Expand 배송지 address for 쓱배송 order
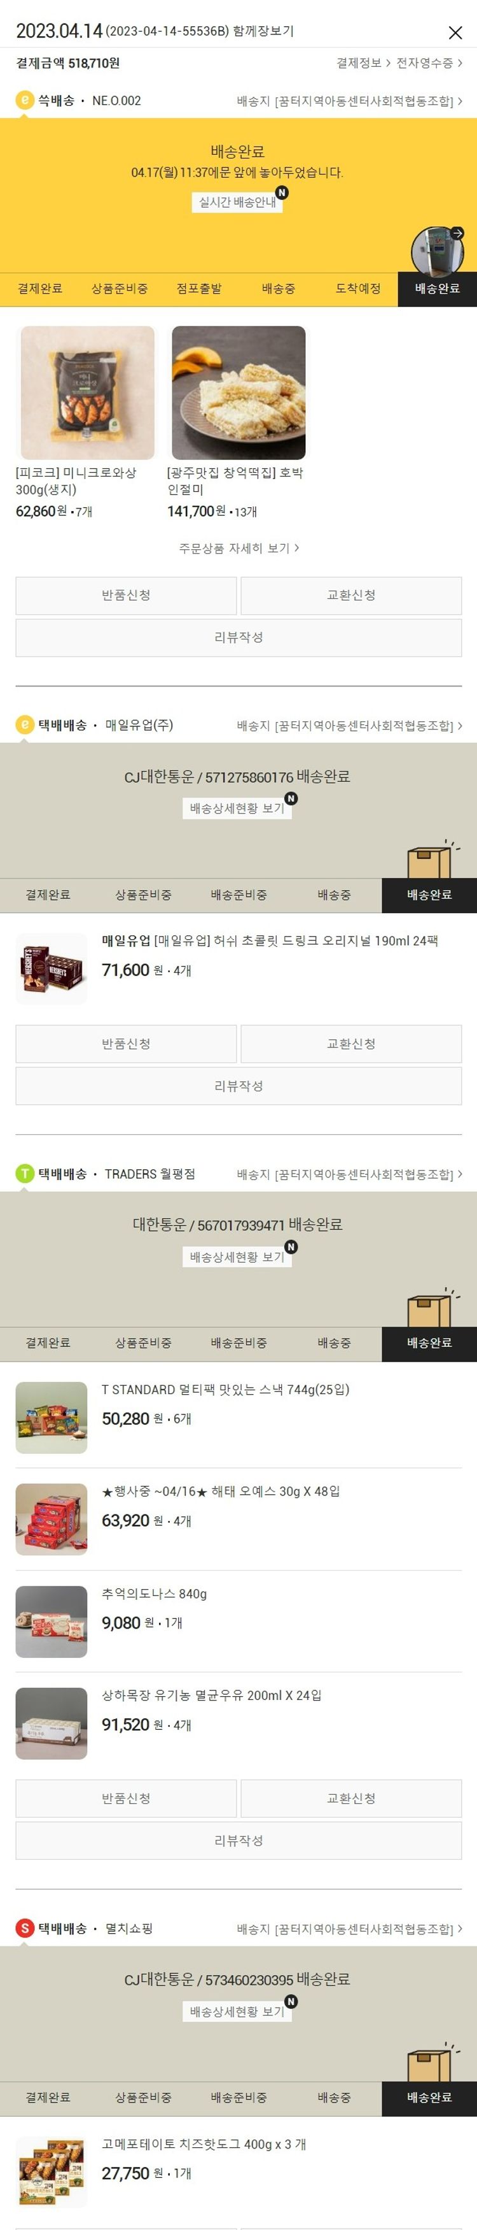The width and height of the screenshot is (477, 2230). point(349,101)
